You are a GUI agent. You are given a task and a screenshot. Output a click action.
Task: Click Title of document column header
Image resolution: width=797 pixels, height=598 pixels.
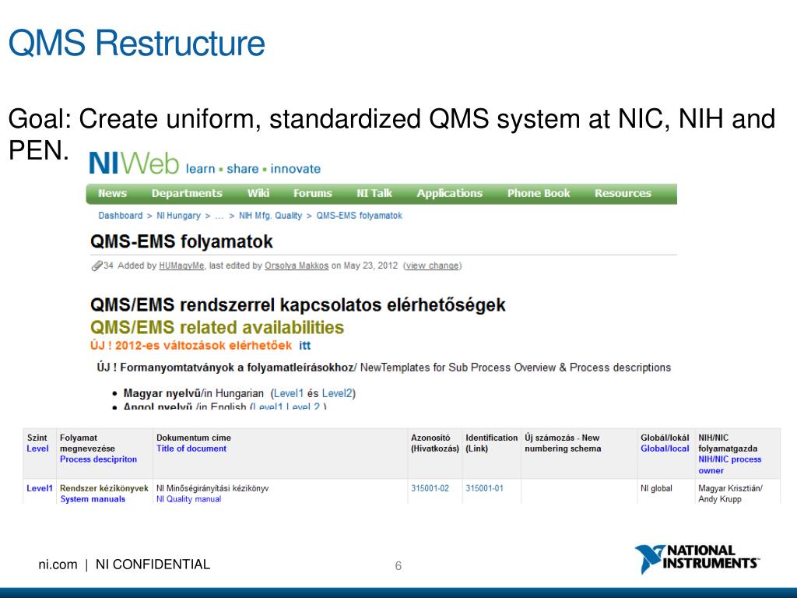(x=191, y=448)
